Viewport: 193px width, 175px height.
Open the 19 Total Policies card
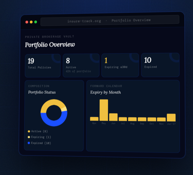coord(43,66)
